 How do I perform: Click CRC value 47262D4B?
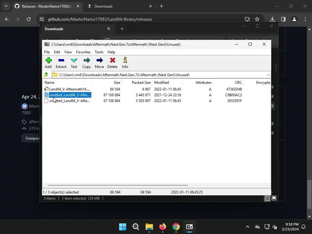(x=234, y=89)
